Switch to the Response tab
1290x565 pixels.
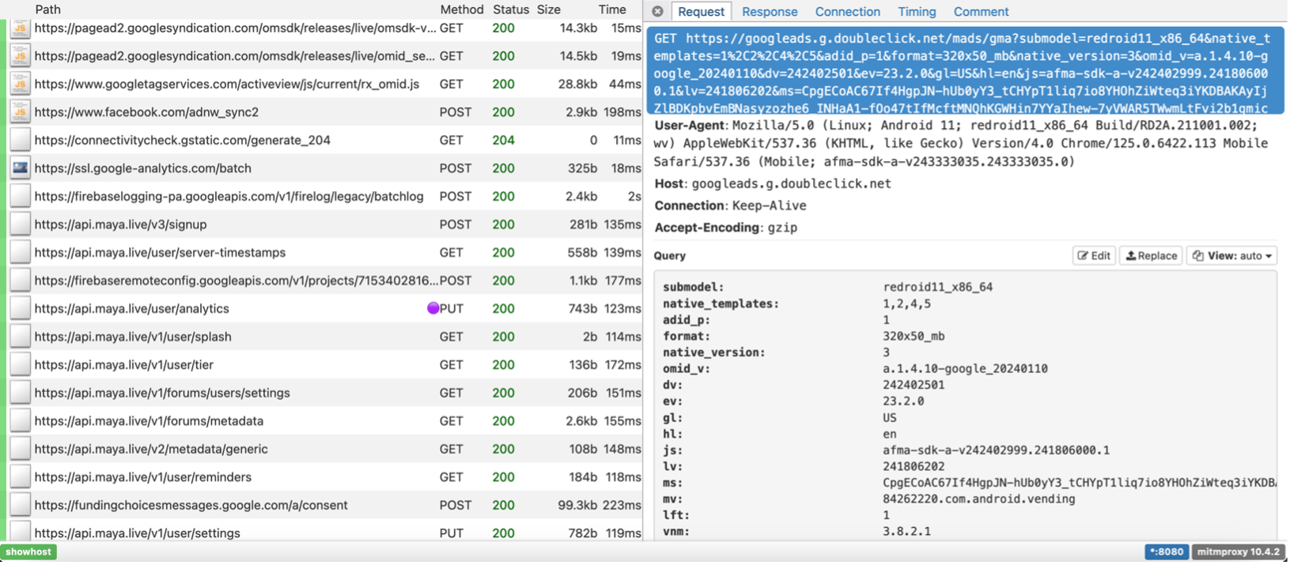click(x=769, y=12)
